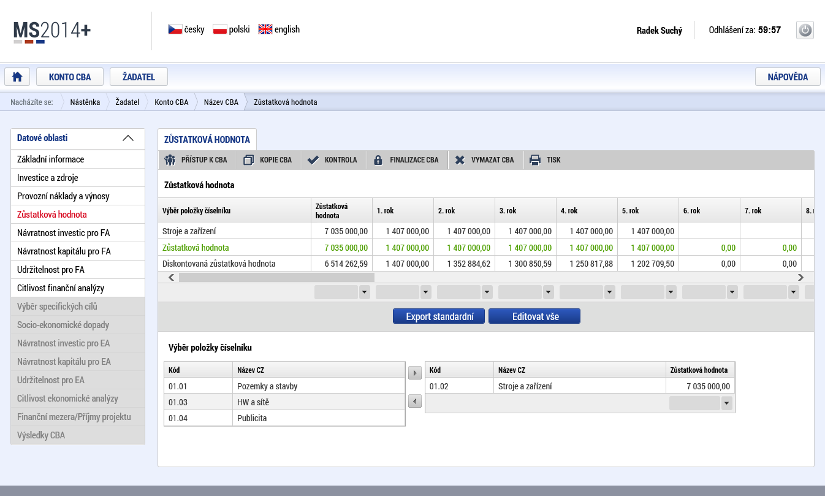Click scrollbar right arrow of table
This screenshot has height=496, width=825.
coord(800,278)
